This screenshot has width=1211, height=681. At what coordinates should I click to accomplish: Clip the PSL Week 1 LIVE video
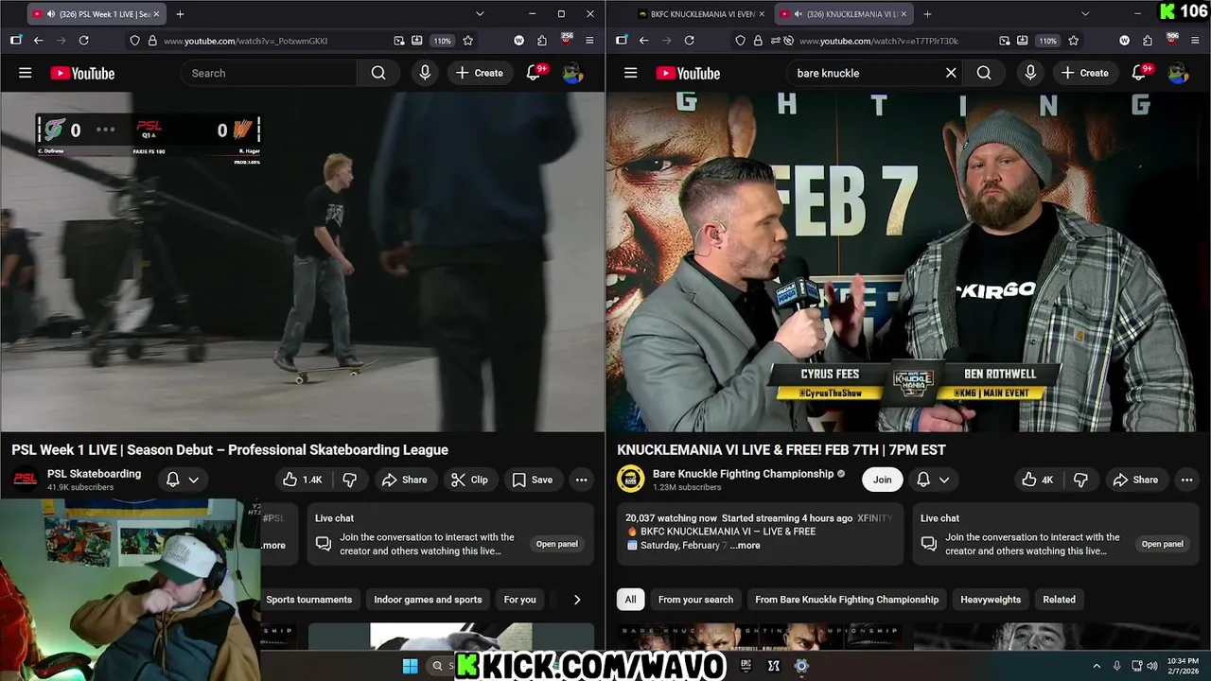tap(469, 480)
